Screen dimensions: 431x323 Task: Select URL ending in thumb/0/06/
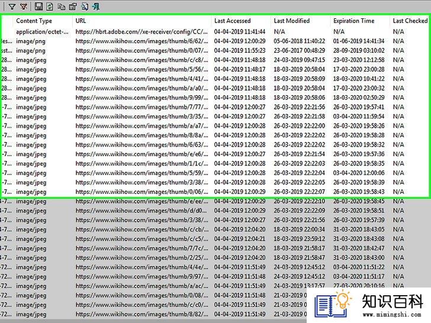pos(141,192)
